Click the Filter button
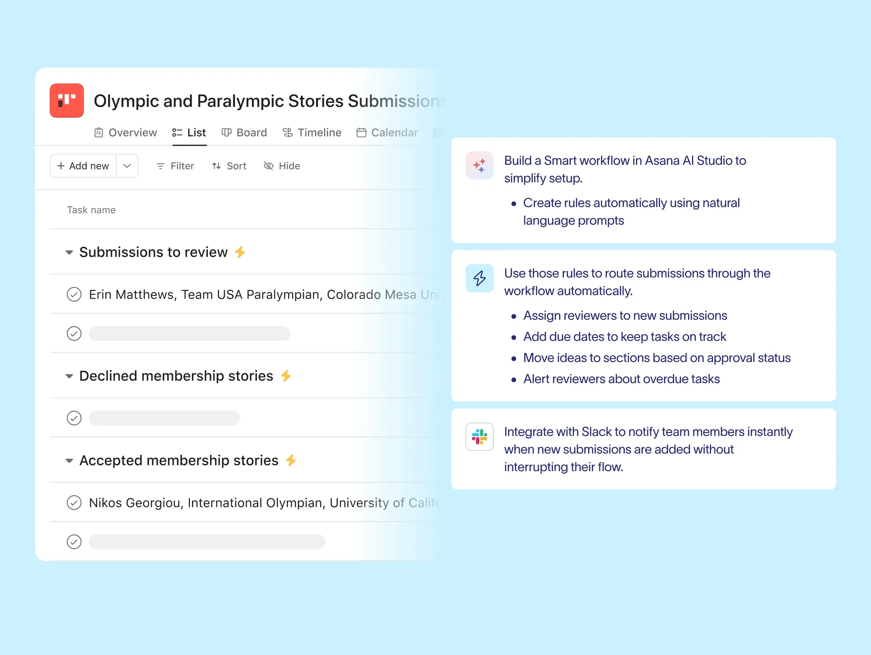This screenshot has width=871, height=655. (175, 166)
